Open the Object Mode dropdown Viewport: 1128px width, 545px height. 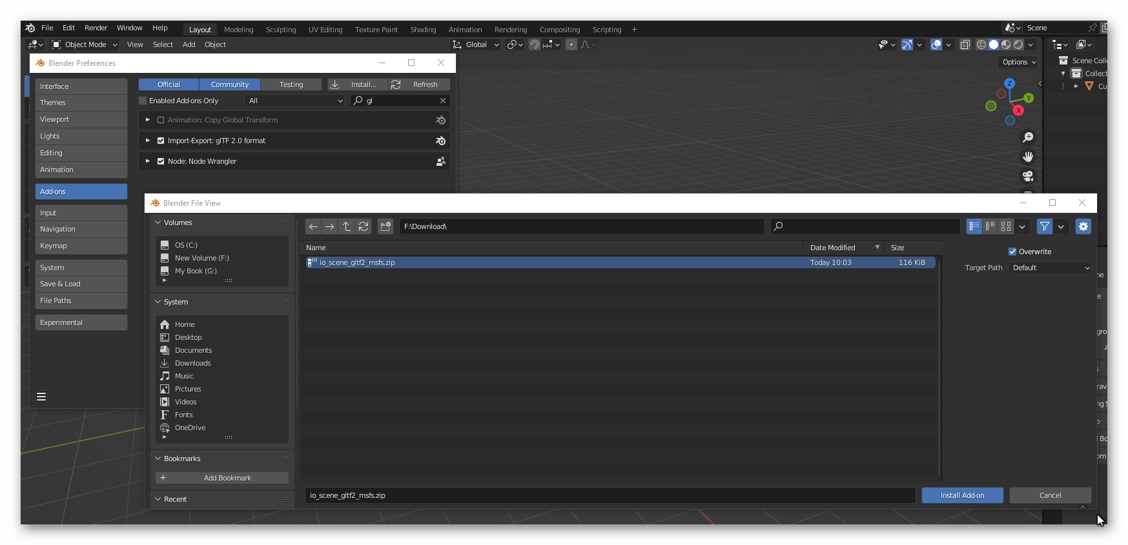click(x=85, y=45)
